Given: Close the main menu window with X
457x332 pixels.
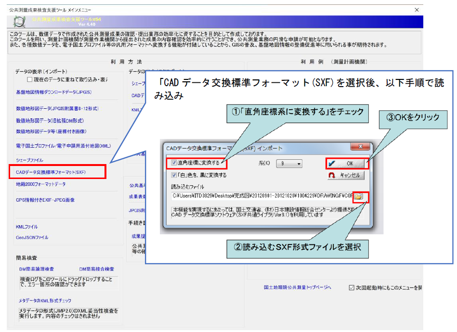Looking at the screenshot, I should 417,10.
